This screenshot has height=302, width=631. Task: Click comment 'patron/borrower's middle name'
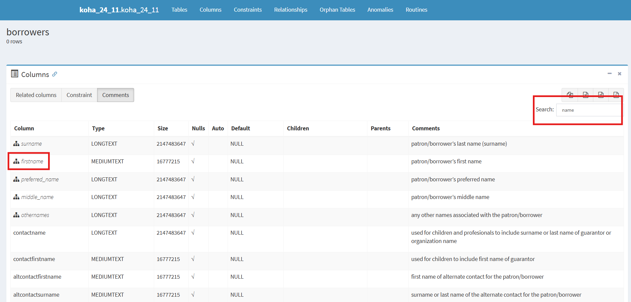coord(450,197)
